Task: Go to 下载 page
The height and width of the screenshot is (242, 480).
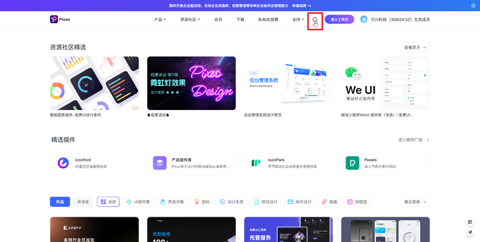Action: pos(240,19)
